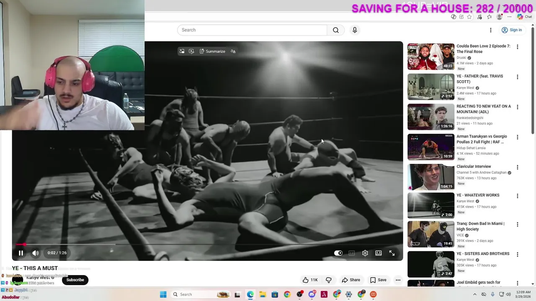This screenshot has width=536, height=301.
Task: Open File Explorer from the taskbar
Action: pos(263,294)
